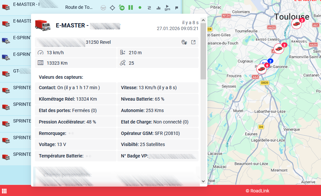Click the flag icon in vehicle row
This screenshot has width=321, height=196.
coord(177,8)
